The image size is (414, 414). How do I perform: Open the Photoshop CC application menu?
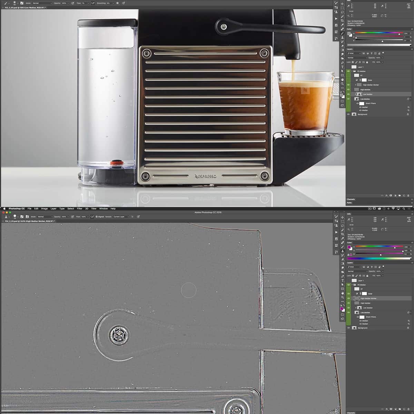(x=17, y=208)
